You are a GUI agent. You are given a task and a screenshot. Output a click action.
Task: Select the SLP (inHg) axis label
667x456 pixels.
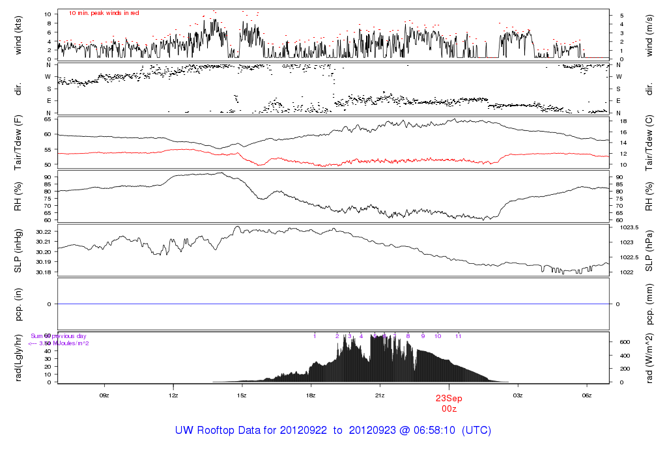tap(18, 250)
